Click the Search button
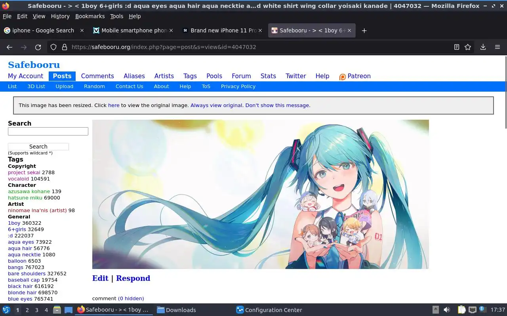The image size is (507, 316). point(38,147)
